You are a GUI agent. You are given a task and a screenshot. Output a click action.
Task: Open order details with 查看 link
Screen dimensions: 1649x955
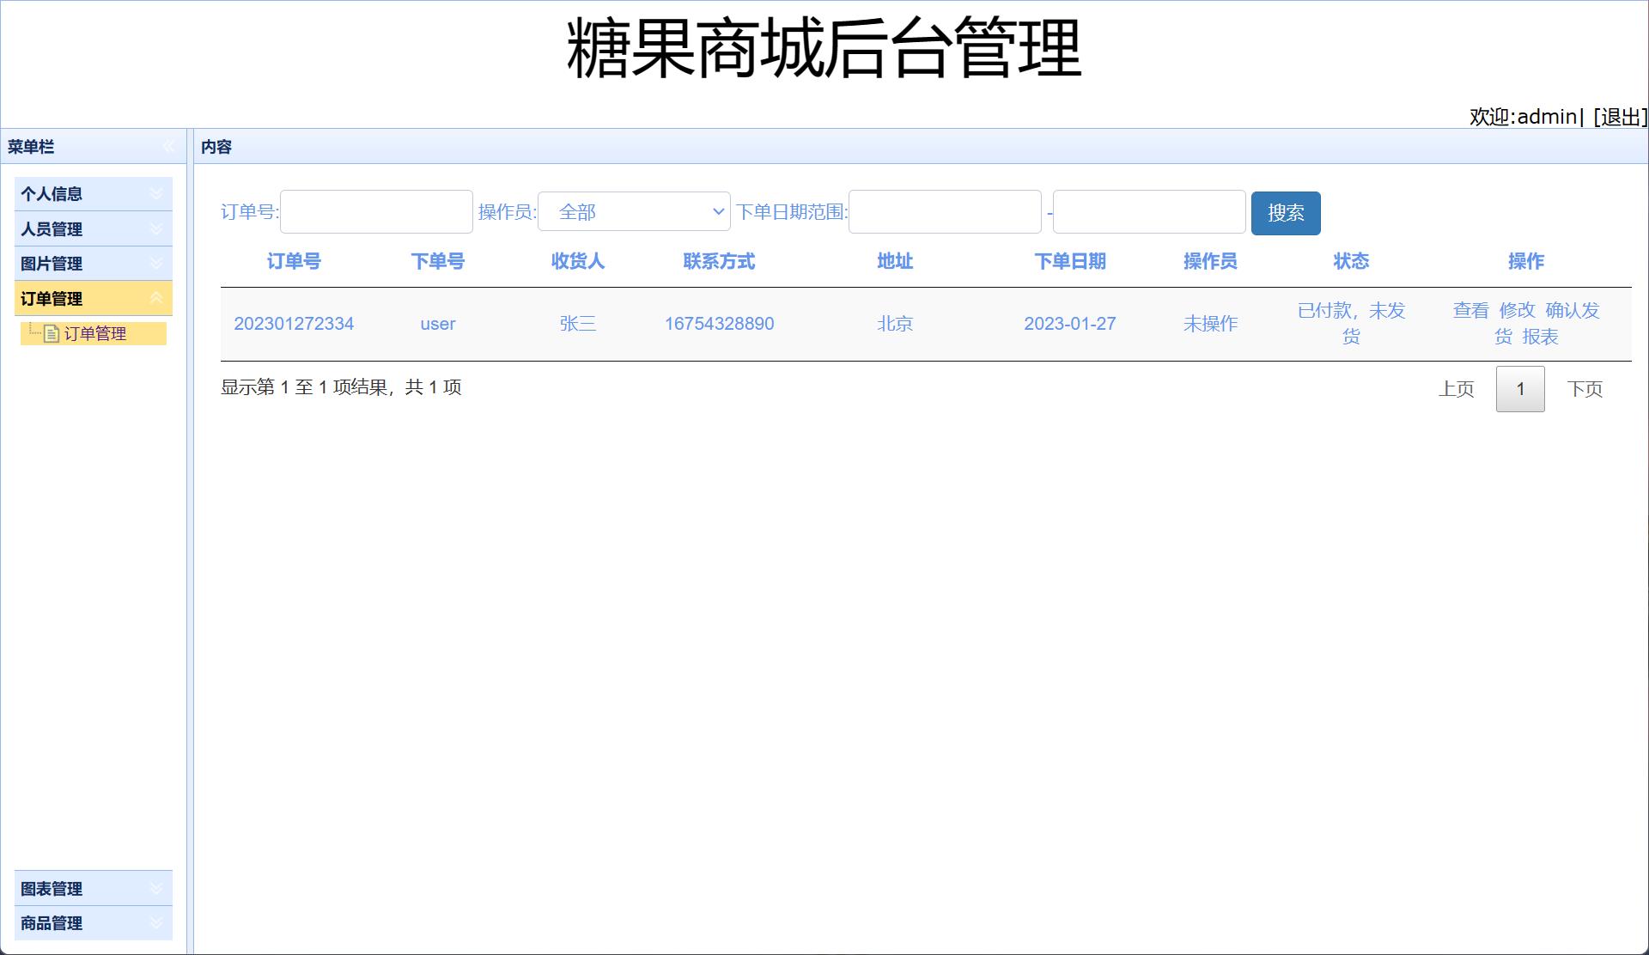1469,311
